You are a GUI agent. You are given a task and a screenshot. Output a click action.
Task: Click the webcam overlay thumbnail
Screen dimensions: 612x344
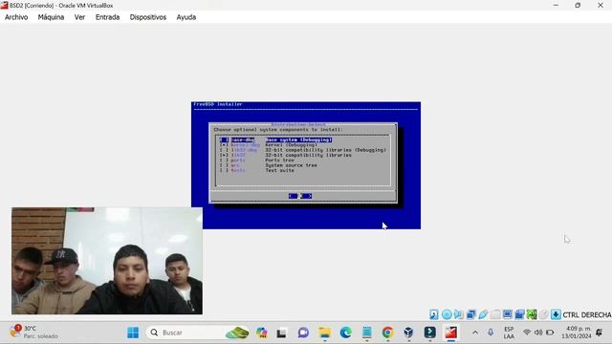tap(107, 261)
